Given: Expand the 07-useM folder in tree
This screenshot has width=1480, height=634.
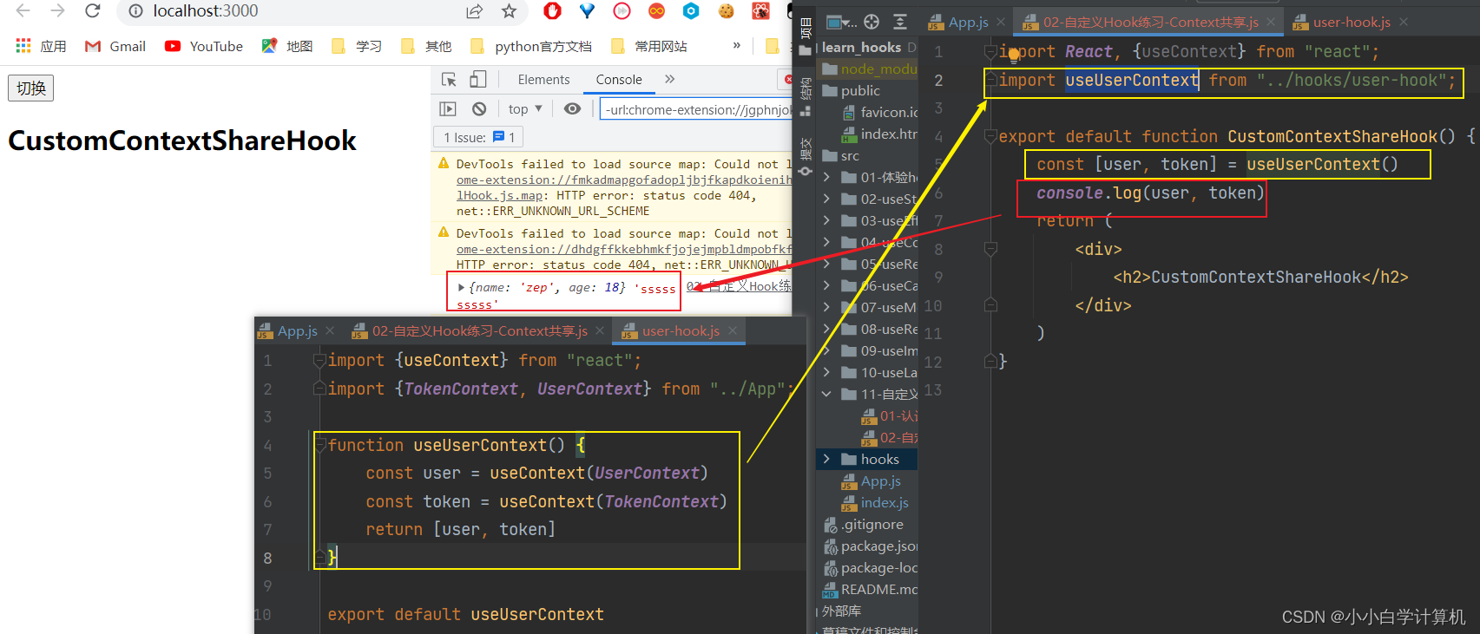Looking at the screenshot, I should coord(826,307).
